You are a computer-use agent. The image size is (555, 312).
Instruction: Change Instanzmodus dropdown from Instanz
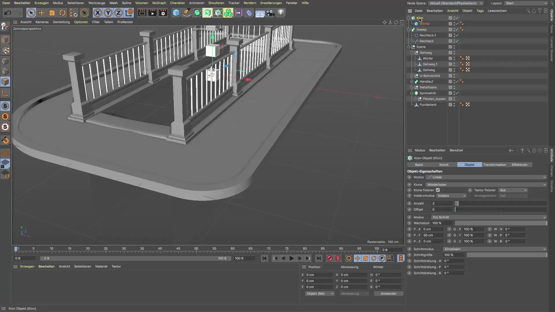pos(452,195)
